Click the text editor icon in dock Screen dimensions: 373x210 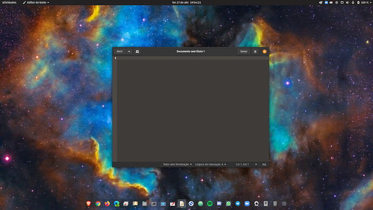pyautogui.click(x=182, y=204)
